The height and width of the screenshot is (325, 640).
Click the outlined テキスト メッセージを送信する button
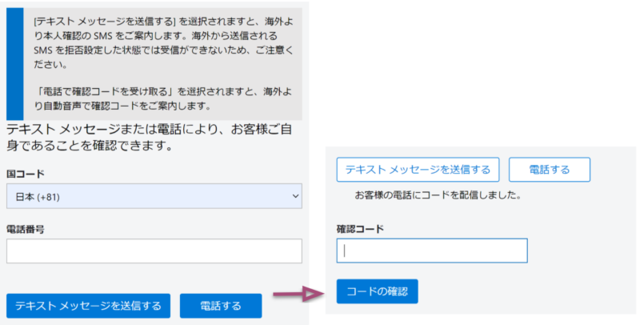click(418, 170)
